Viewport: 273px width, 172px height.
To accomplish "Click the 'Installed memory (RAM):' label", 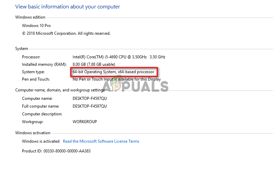I will coord(44,64).
